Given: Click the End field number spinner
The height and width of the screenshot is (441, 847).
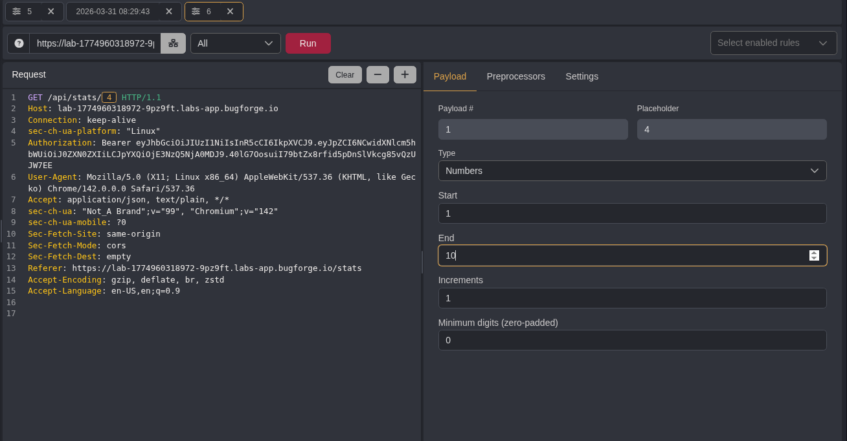Looking at the screenshot, I should coord(814,255).
